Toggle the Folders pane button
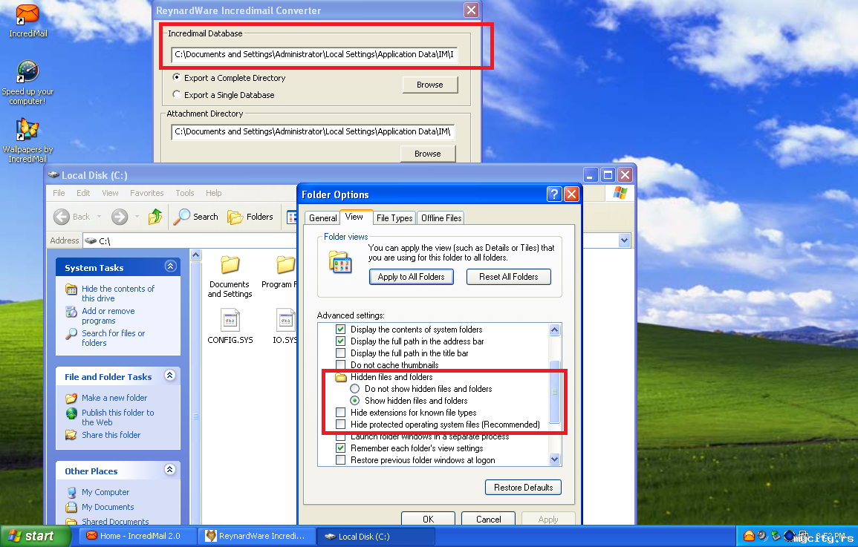 point(250,217)
